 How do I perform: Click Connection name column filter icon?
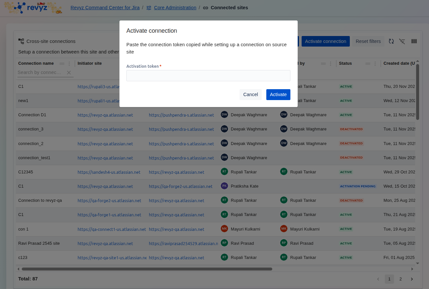62,63
